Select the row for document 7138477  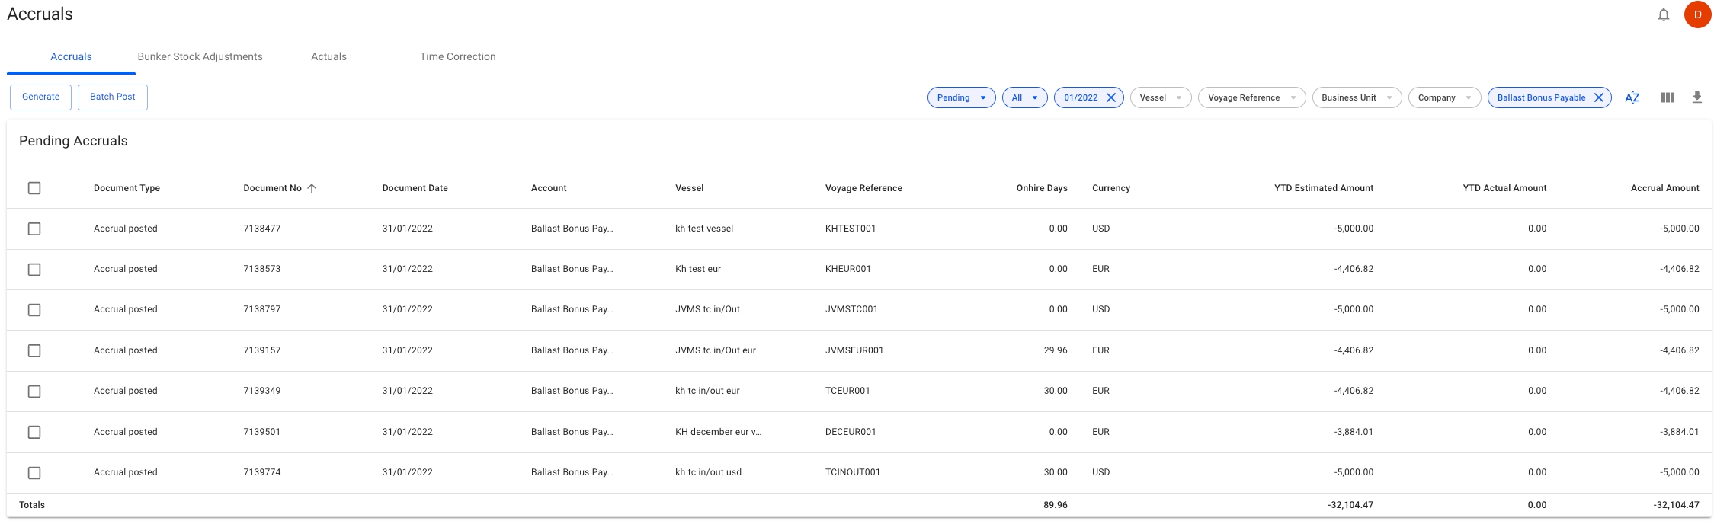34,229
